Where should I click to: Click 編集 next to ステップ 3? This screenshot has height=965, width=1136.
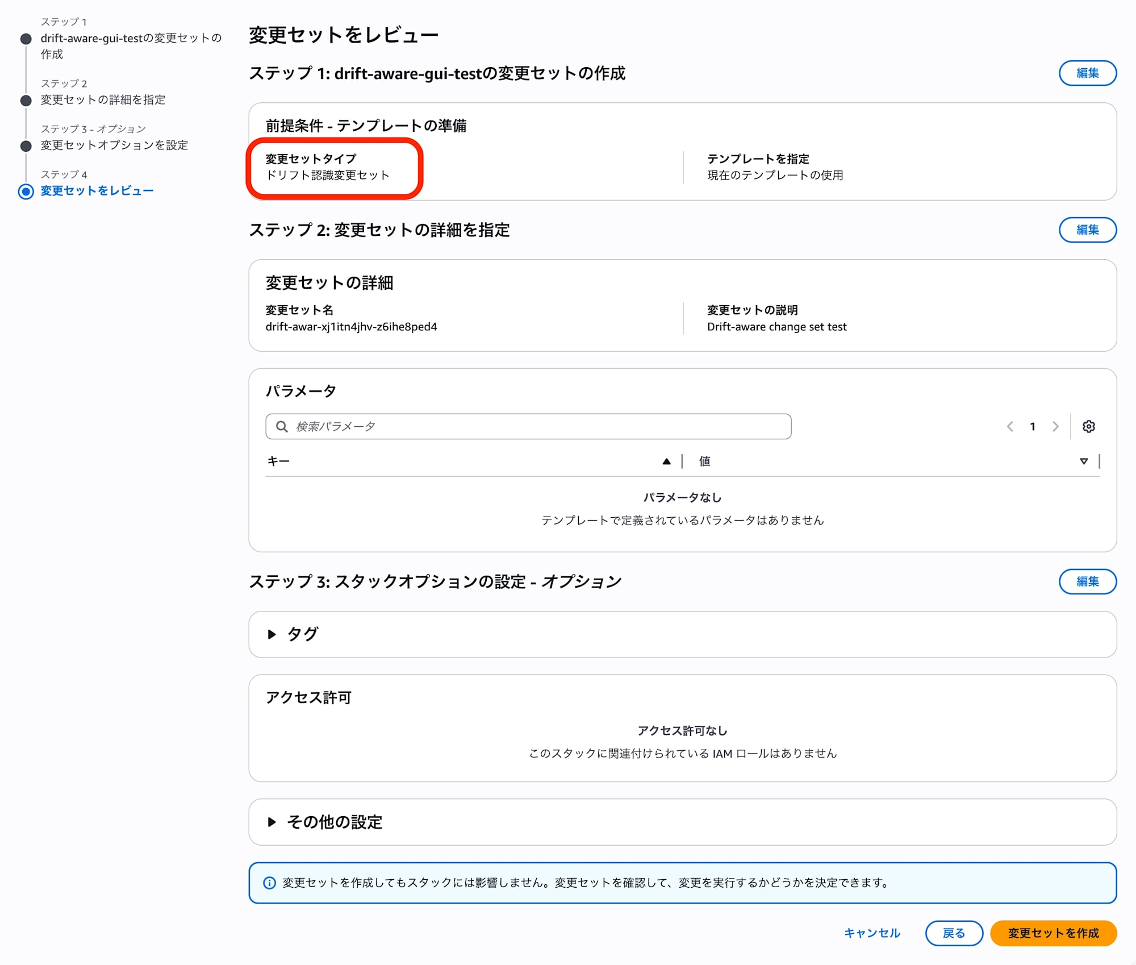point(1087,581)
